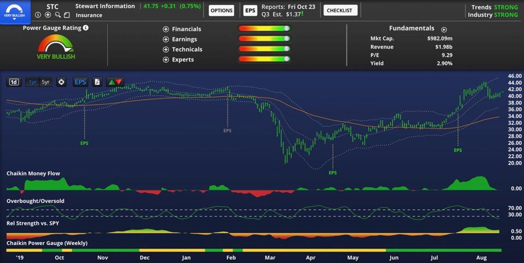Click the Power Gauge Rating heading

pos(52,28)
